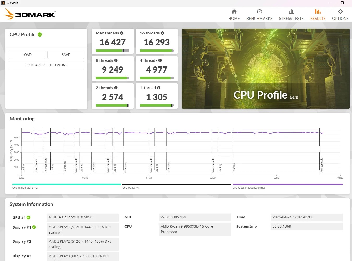The width and height of the screenshot is (352, 261).
Task: Show info for 4 threads score
Action: pos(160,60)
